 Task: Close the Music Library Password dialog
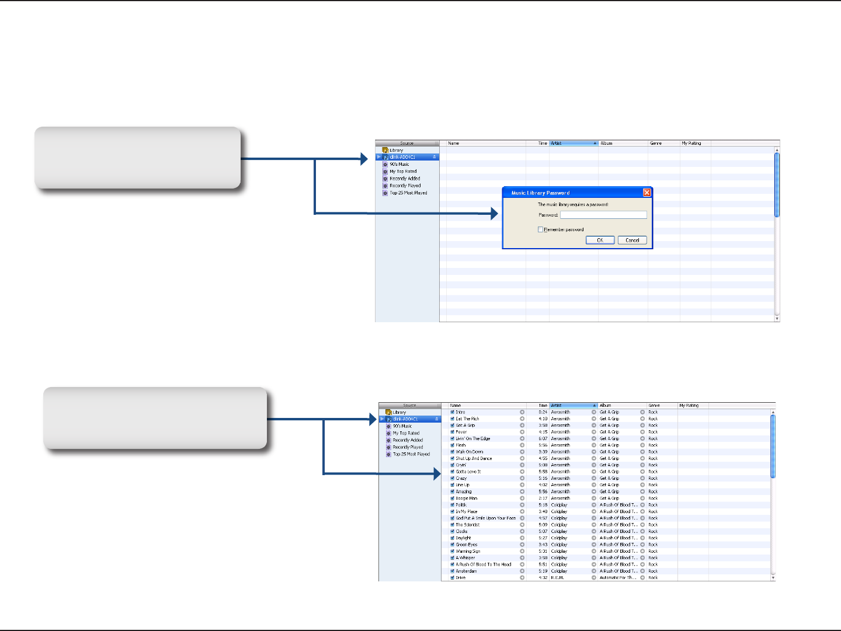pyautogui.click(x=647, y=193)
